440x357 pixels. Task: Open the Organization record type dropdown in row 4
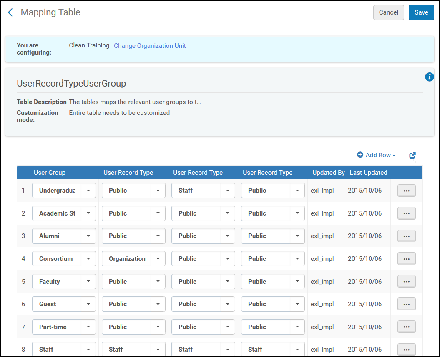tap(133, 258)
